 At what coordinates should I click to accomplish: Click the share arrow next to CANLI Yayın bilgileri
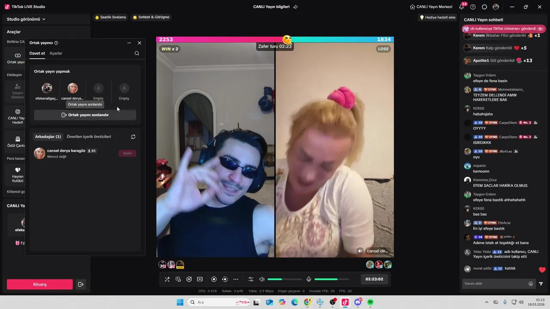[296, 7]
